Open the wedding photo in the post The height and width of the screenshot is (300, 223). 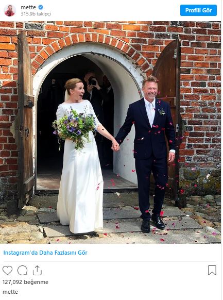110,132
